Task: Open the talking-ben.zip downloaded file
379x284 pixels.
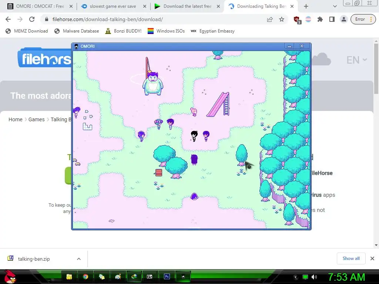Action: coord(34,259)
